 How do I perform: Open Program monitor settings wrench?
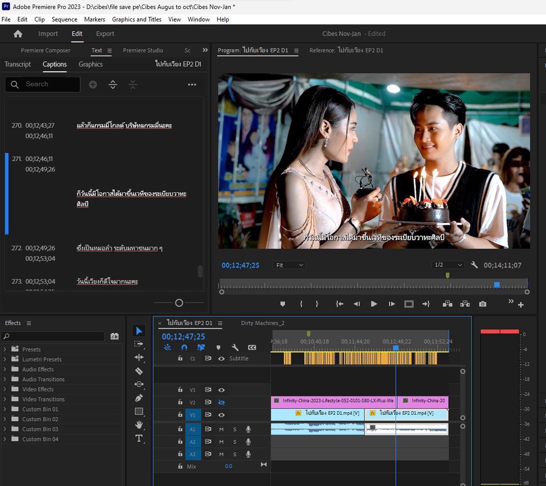point(474,265)
